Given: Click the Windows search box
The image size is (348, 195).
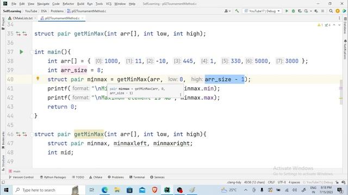Looking at the screenshot, I should click(49, 190).
